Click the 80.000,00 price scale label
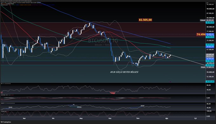The image size is (216, 124). click(210, 27)
